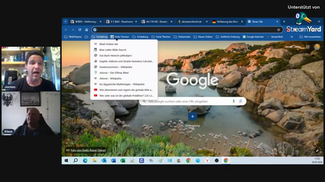
Task: Expand the Dokumente bookmark folder
Action: pos(182,37)
